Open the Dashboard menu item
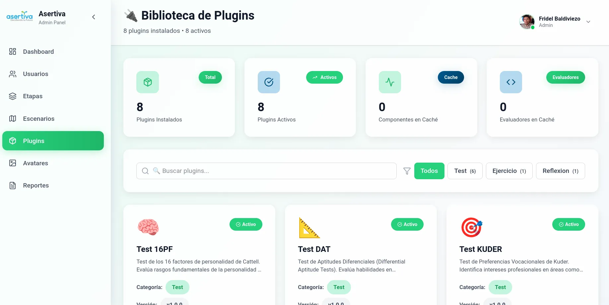This screenshot has height=305, width=609. pos(38,52)
